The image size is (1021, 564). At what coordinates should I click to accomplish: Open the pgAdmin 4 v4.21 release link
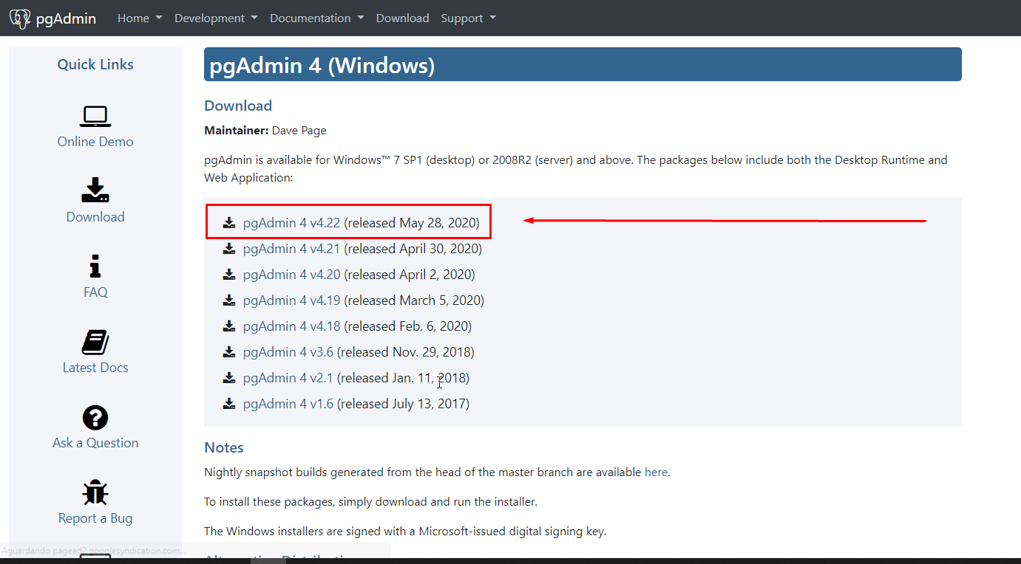click(291, 249)
